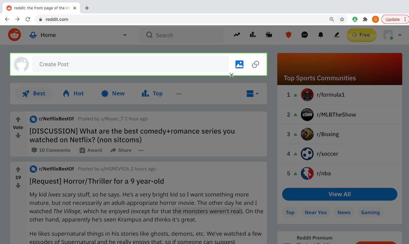
Task: Open the Horror/Thriller for a 9 year-old post
Action: point(97,181)
